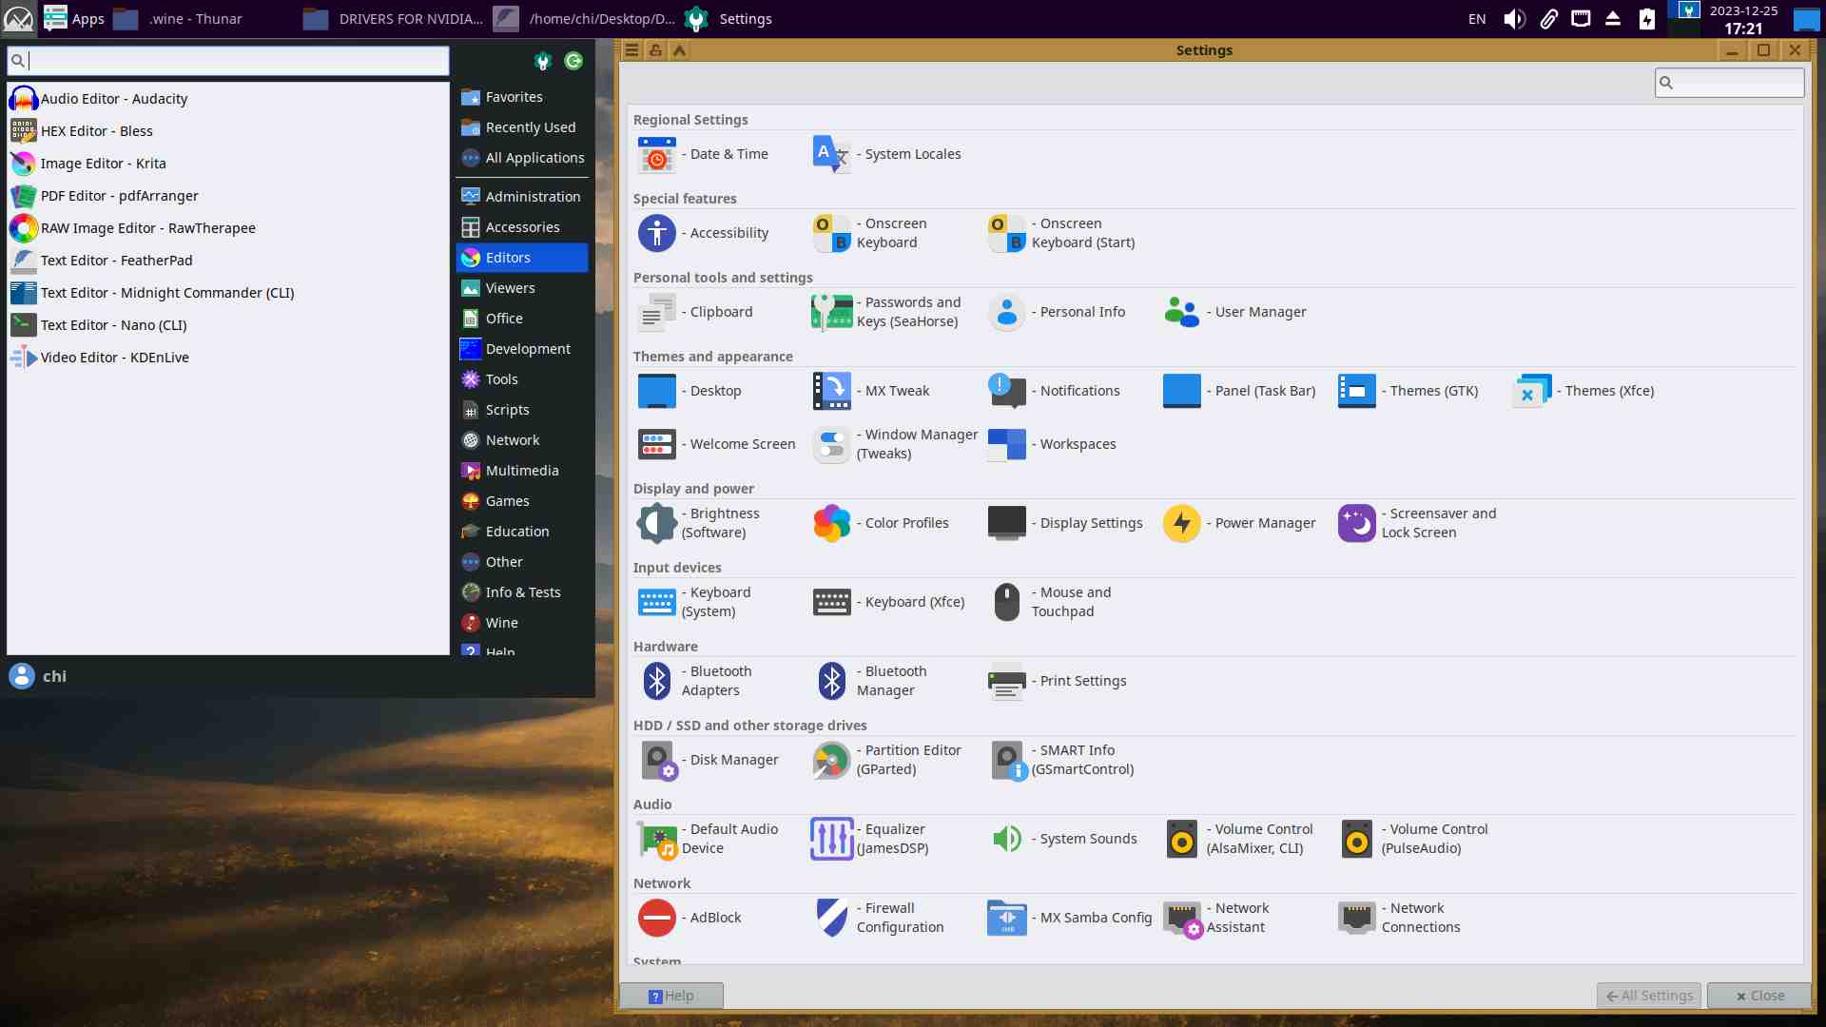Open the AdBlock settings icon
The width and height of the screenshot is (1826, 1027).
pyautogui.click(x=657, y=918)
